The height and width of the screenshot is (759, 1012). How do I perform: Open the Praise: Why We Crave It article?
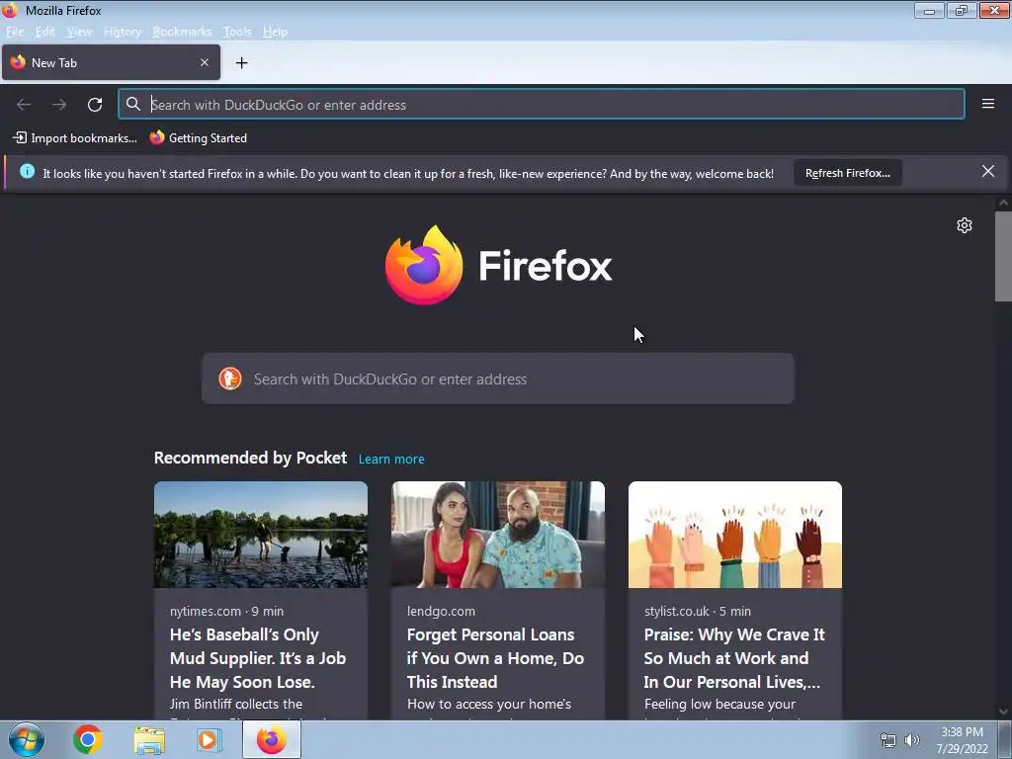[x=734, y=658]
